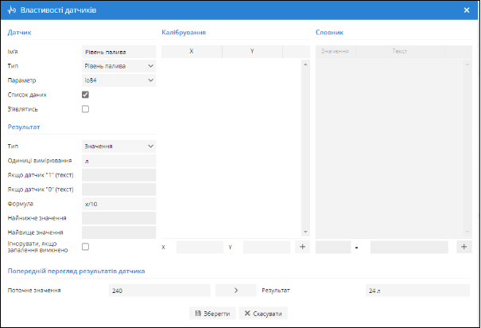Click the dictionary value input field
Viewport: 481px width, 328px height.
tap(333, 248)
